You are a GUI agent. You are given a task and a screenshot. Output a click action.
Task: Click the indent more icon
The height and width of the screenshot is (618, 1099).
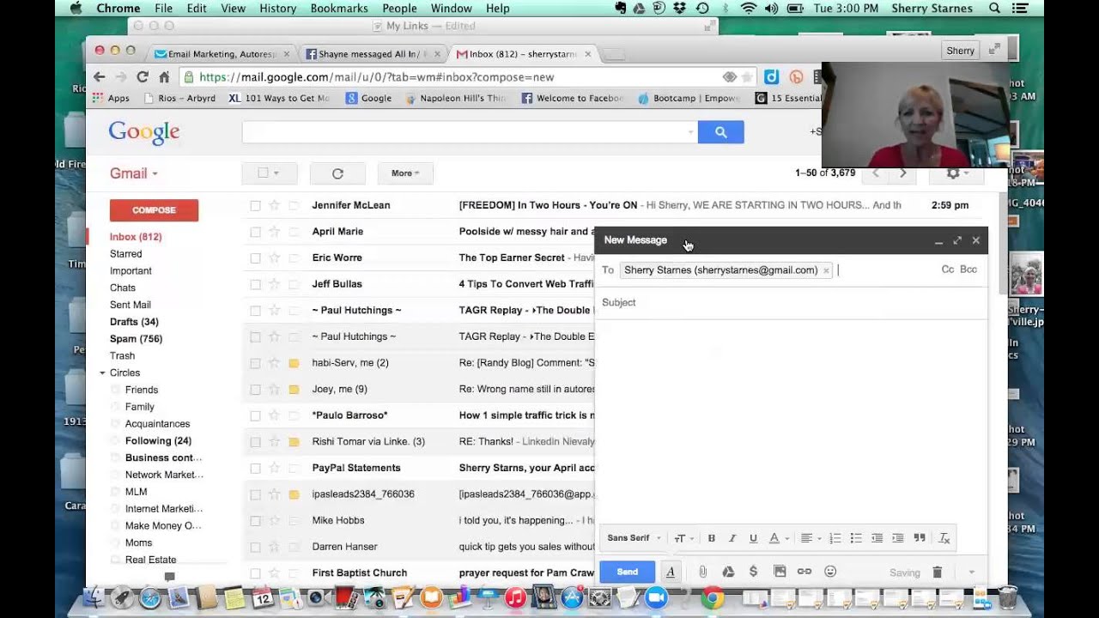pyautogui.click(x=898, y=538)
